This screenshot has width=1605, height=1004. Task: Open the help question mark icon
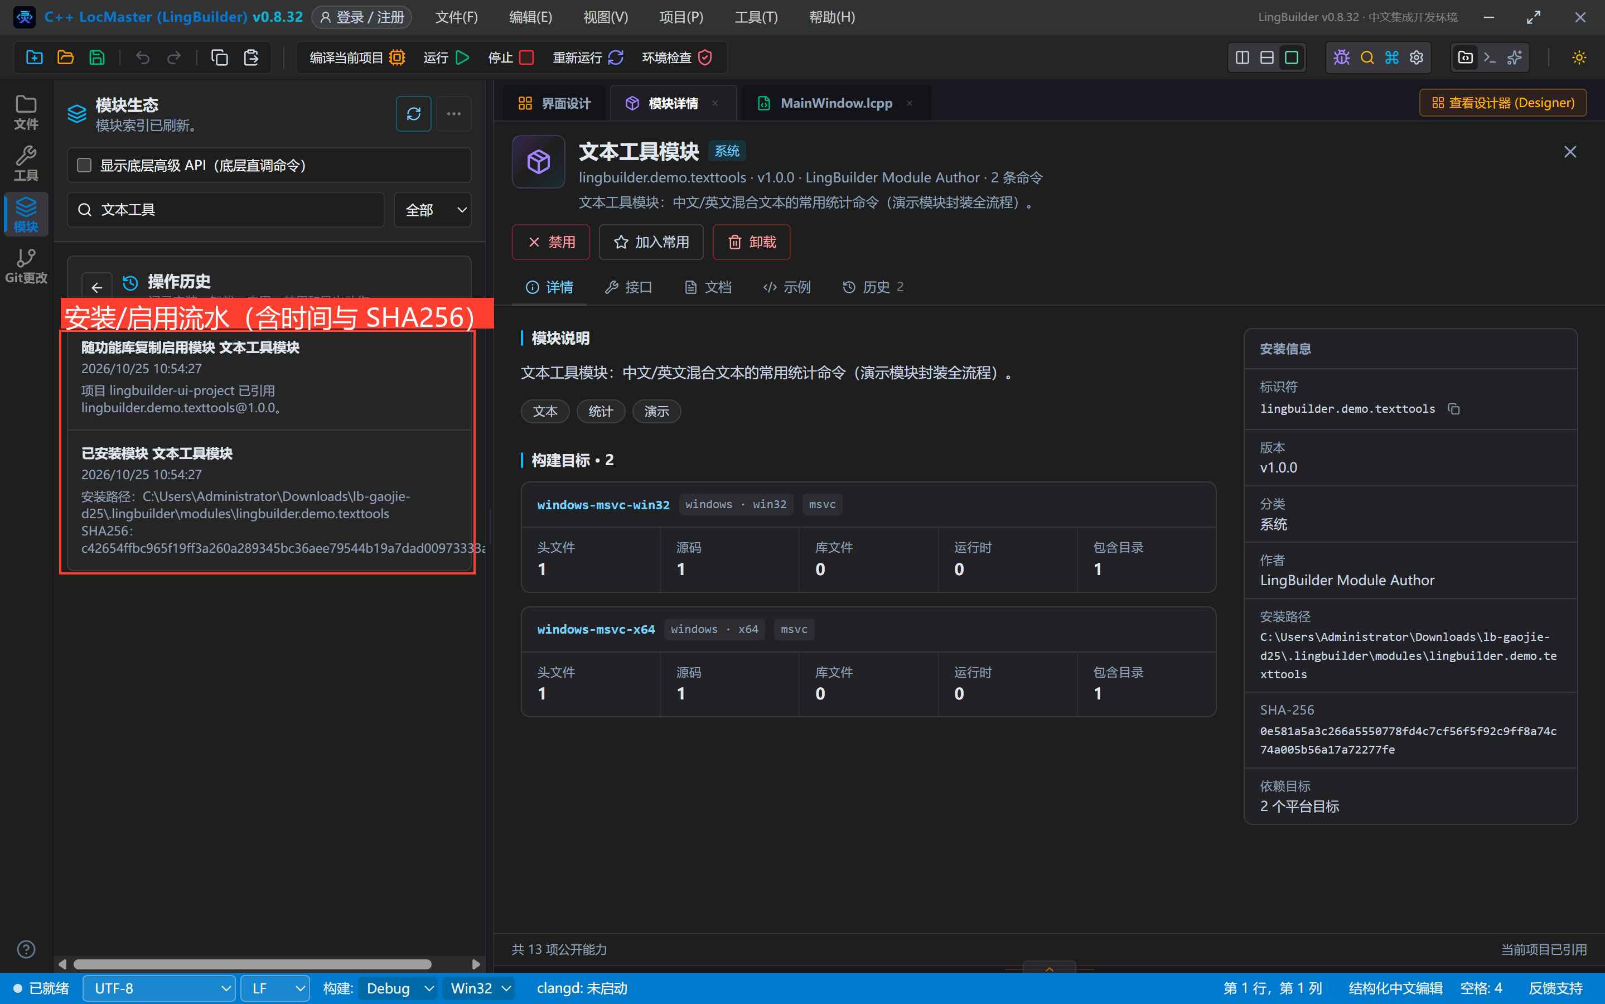pos(26,949)
